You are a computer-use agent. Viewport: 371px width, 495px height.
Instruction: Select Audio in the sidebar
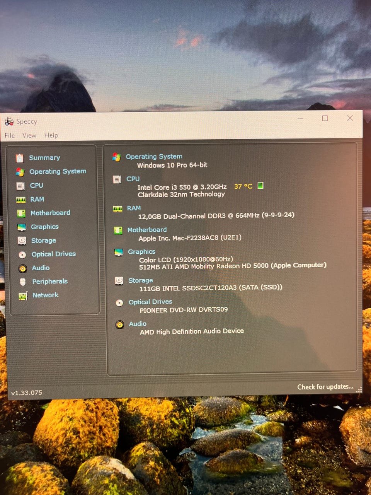41,268
